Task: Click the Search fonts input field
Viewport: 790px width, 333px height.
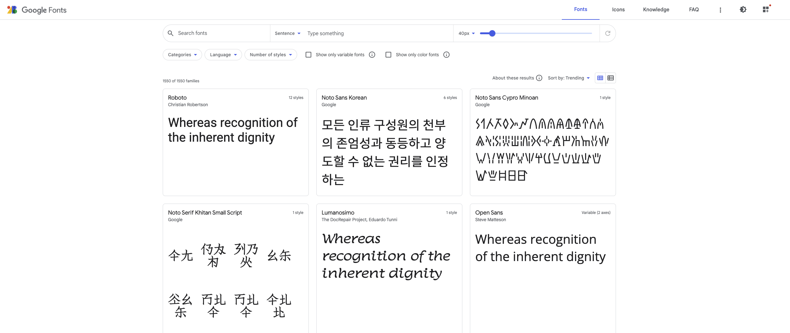Action: point(222,33)
